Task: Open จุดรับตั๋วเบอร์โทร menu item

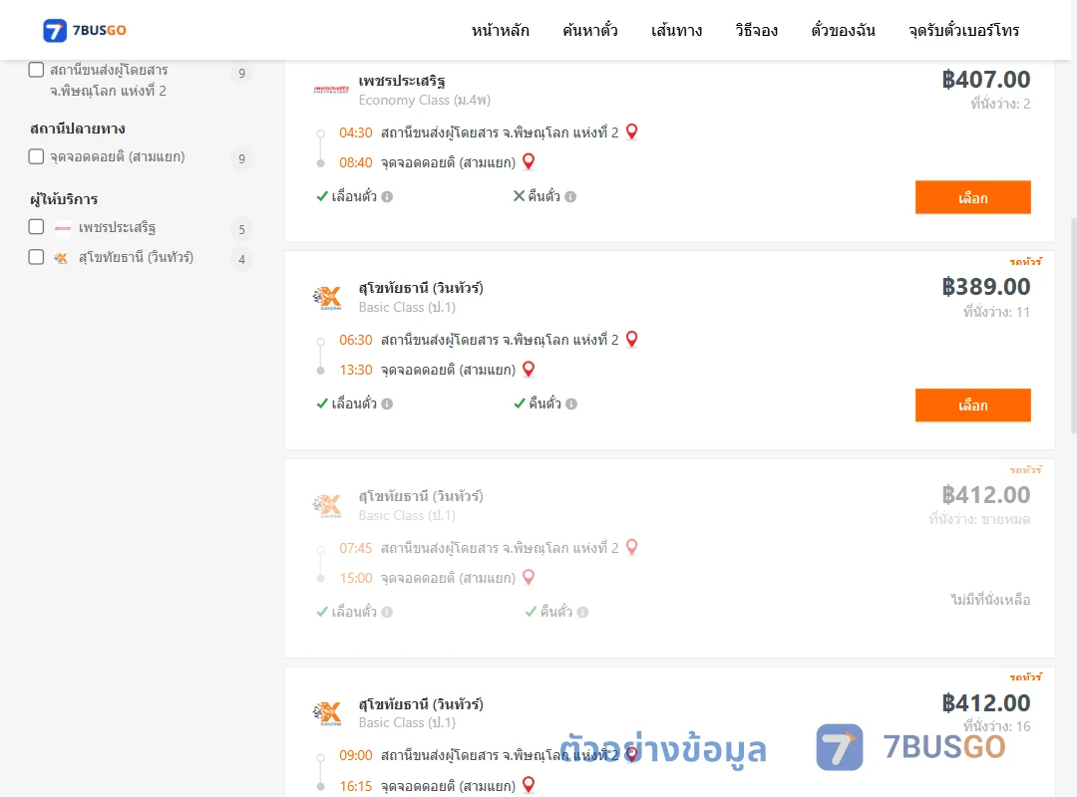Action: 963,30
